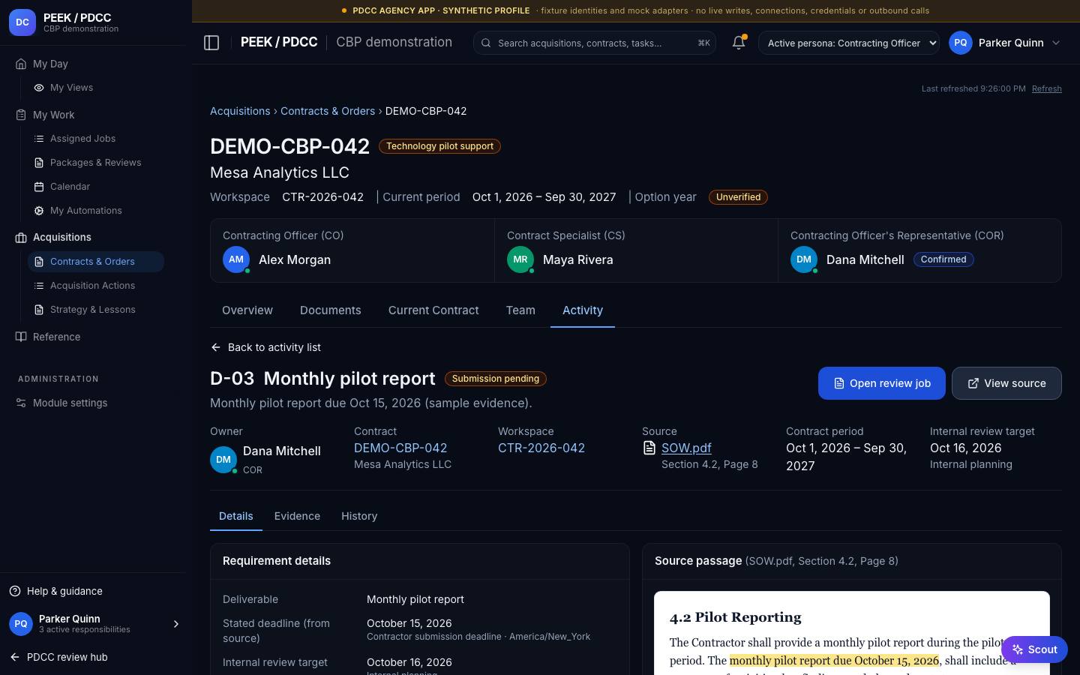Focus the search acquisitions field
The width and height of the screenshot is (1080, 675).
(x=595, y=43)
